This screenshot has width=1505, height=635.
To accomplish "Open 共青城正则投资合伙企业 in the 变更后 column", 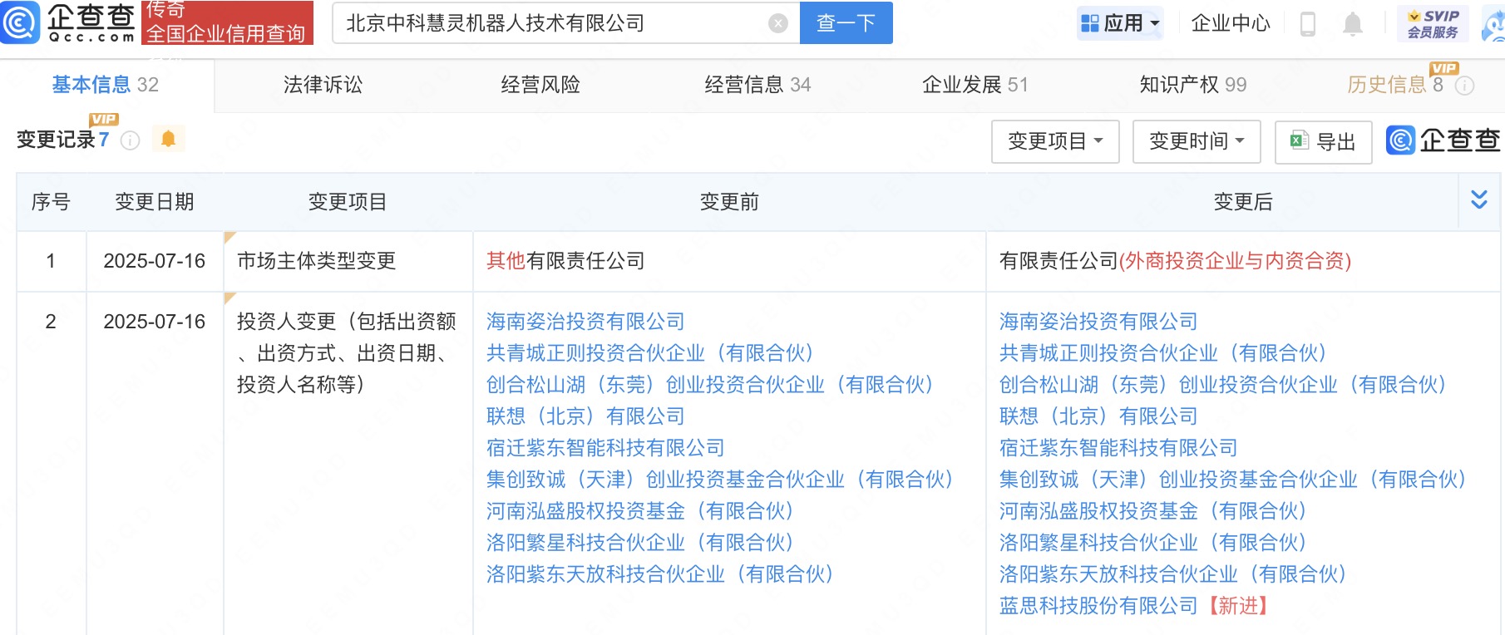I will pos(1163,353).
